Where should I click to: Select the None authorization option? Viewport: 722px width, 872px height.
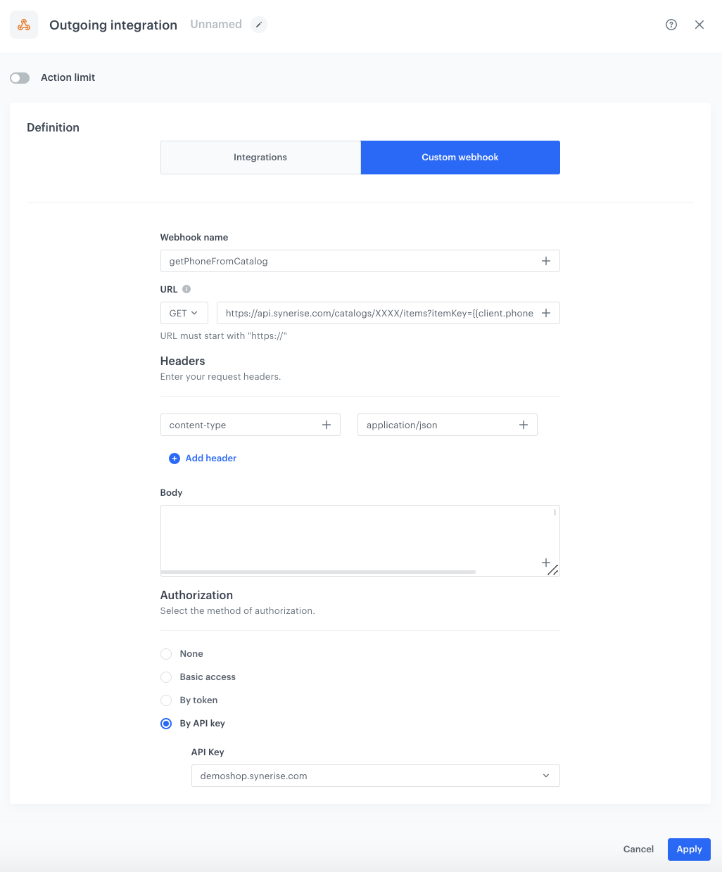[165, 654]
